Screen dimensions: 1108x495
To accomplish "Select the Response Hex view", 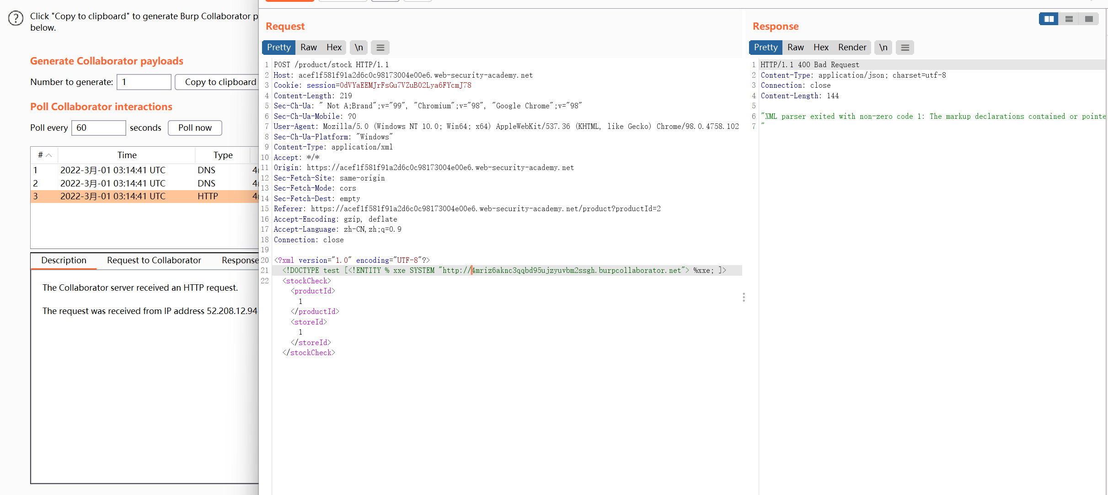I will (x=820, y=48).
